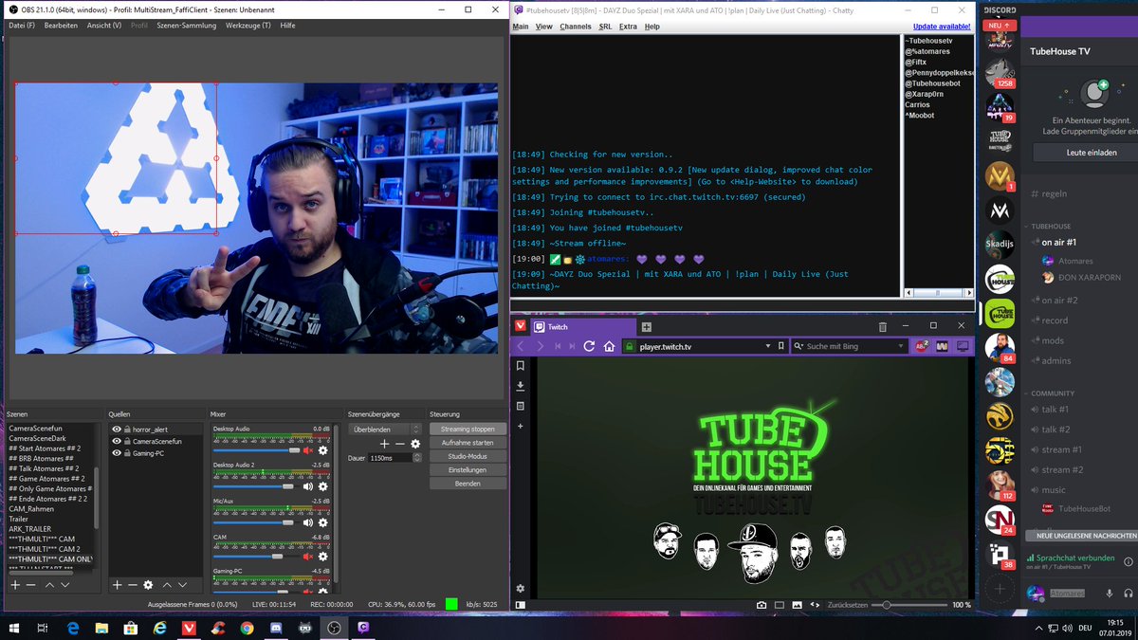Image resolution: width=1138 pixels, height=640 pixels.
Task: Open CAM channel gear settings in mixer
Action: tap(322, 558)
